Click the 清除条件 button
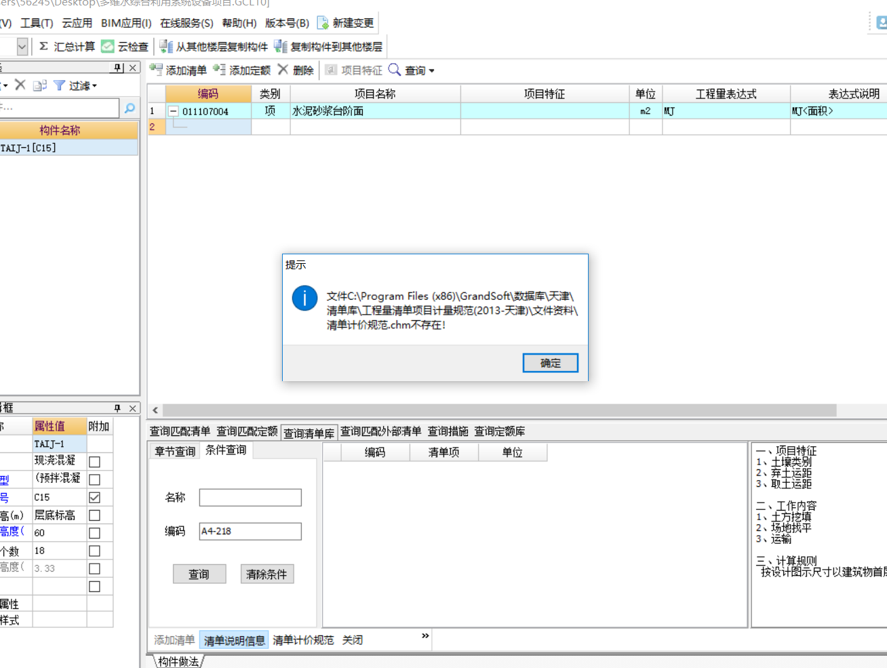The image size is (887, 668). [x=267, y=574]
